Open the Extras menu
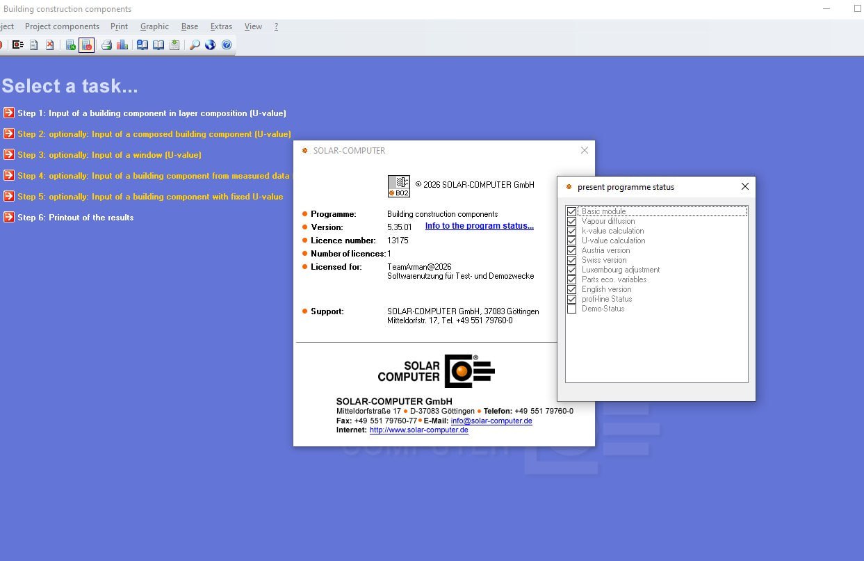The image size is (864, 561). (221, 26)
